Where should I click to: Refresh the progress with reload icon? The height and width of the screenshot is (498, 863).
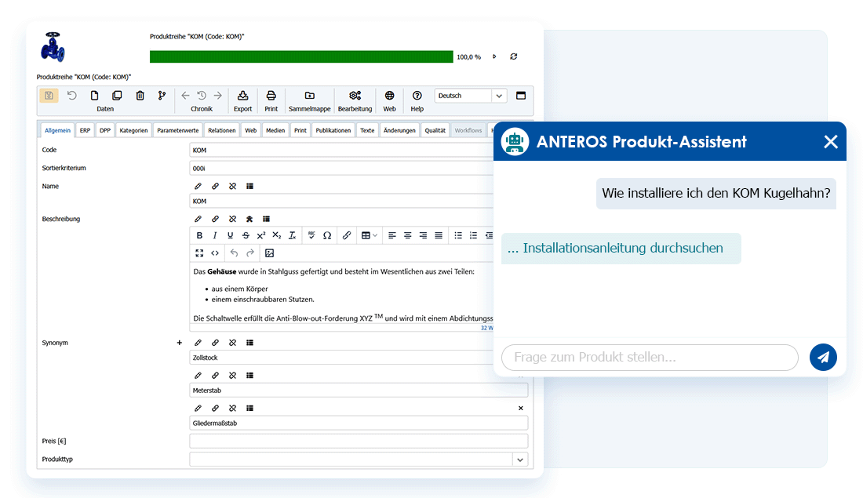pyautogui.click(x=514, y=56)
